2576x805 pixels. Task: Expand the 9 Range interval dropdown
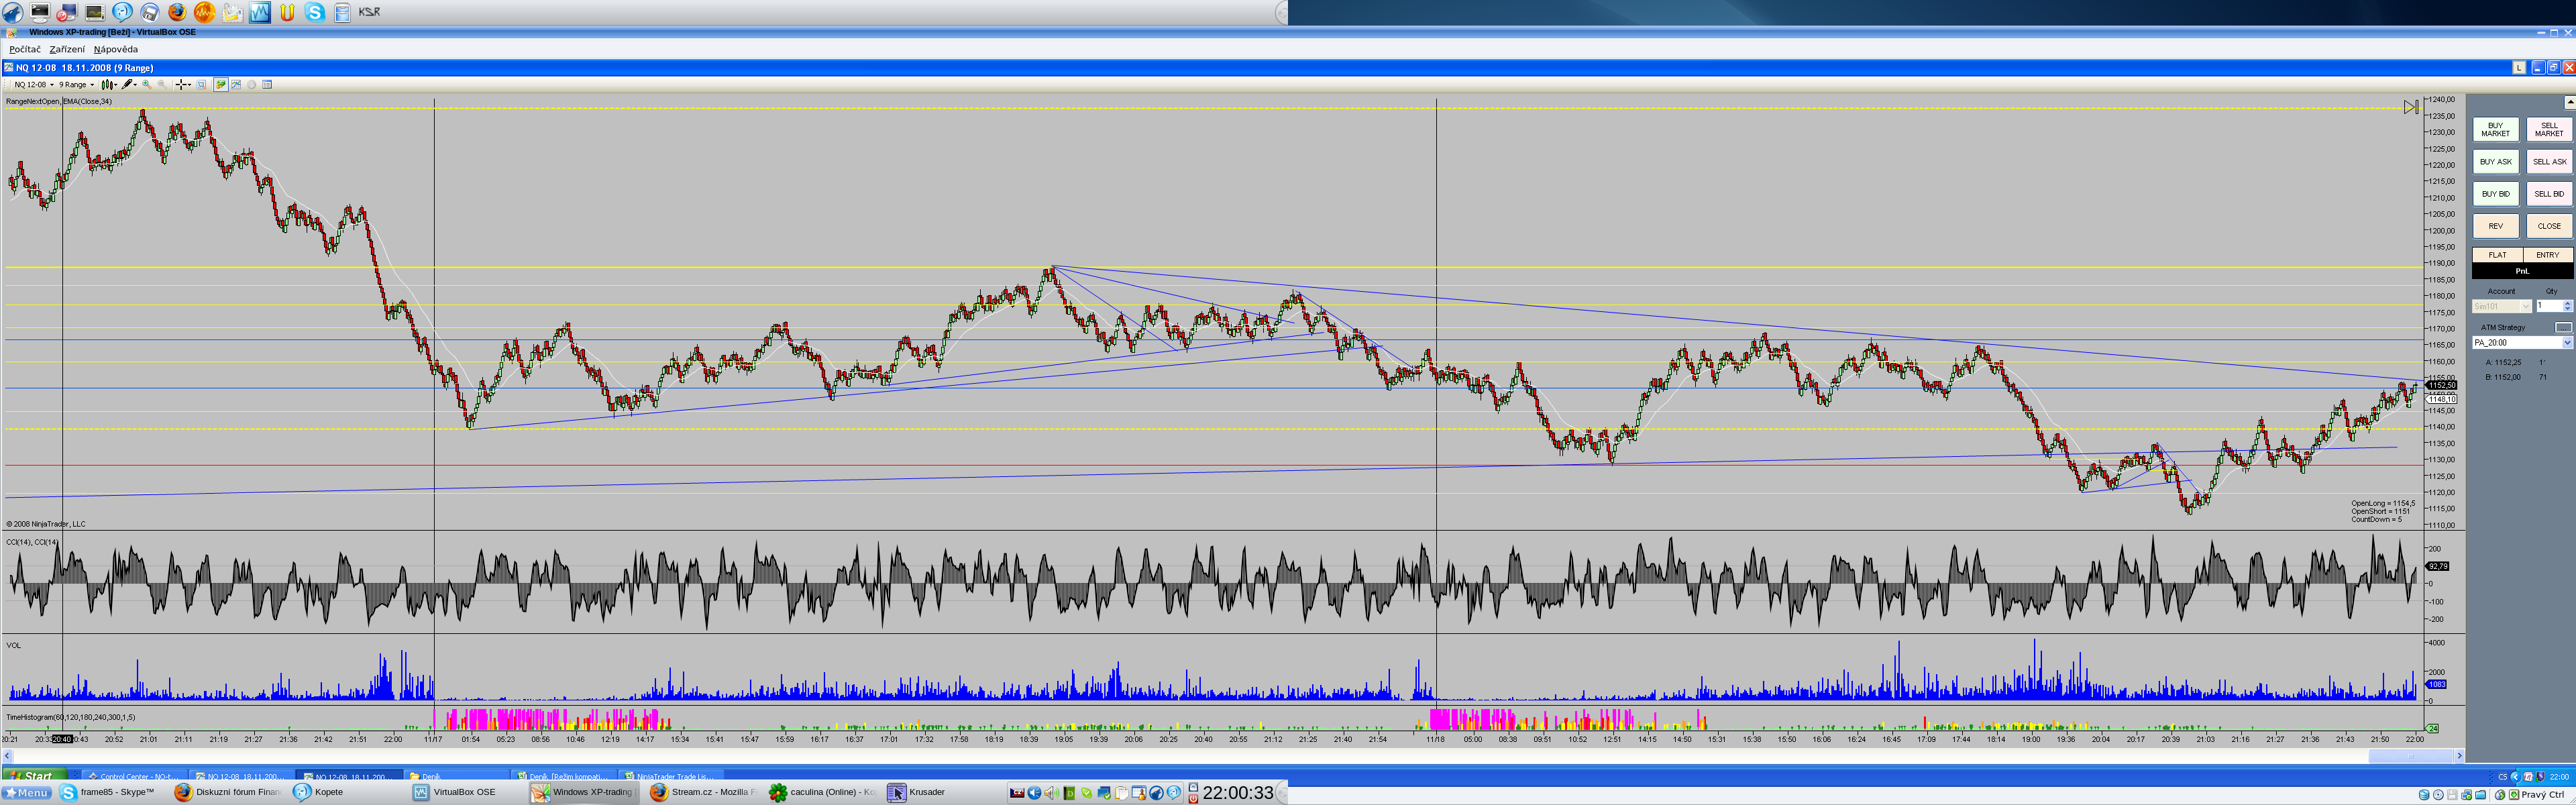(76, 85)
